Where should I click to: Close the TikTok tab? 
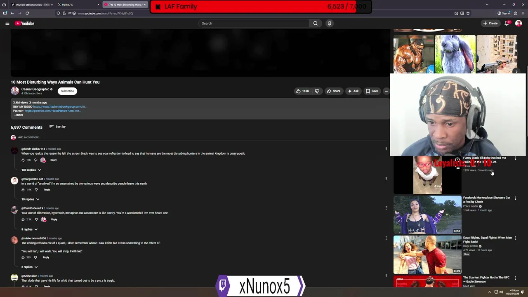52,5
